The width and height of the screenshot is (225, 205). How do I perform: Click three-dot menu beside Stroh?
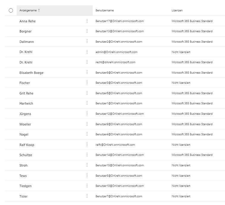coord(87,165)
